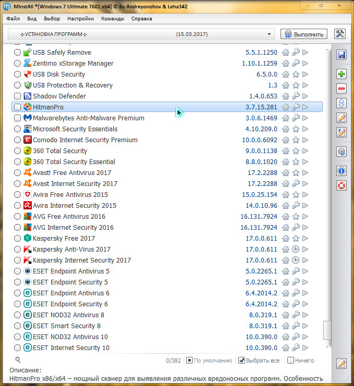Image resolution: width=354 pixels, height=386 pixels.
Task: Select the Zentimo xStorage Manager row
Action: click(167, 63)
